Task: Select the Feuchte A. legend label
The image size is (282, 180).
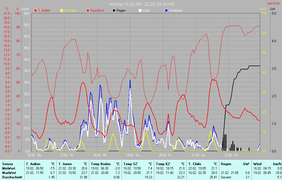Action: coord(97,11)
